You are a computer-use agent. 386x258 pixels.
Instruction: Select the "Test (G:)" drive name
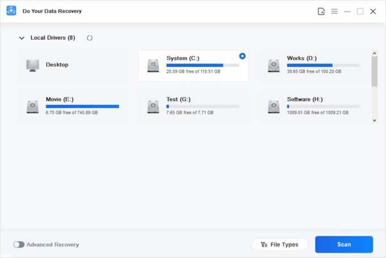pyautogui.click(x=179, y=99)
